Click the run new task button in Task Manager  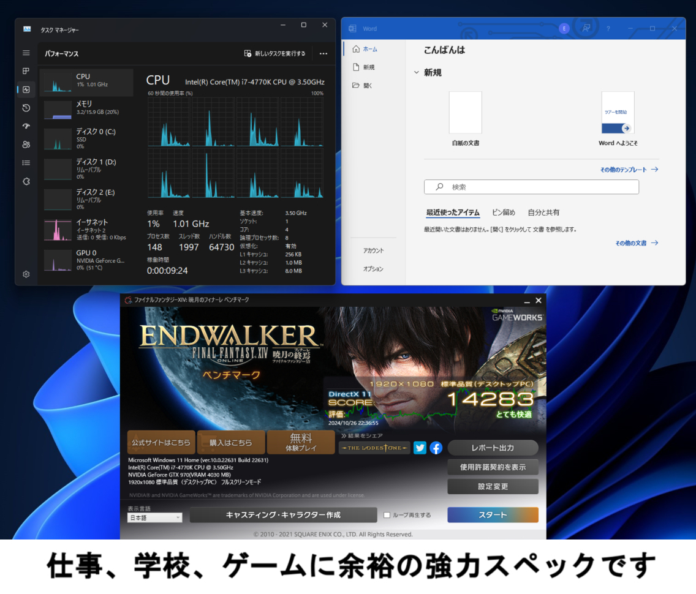[x=274, y=54]
